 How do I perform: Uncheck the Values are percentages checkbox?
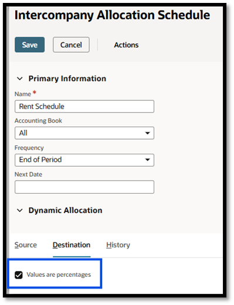19,275
